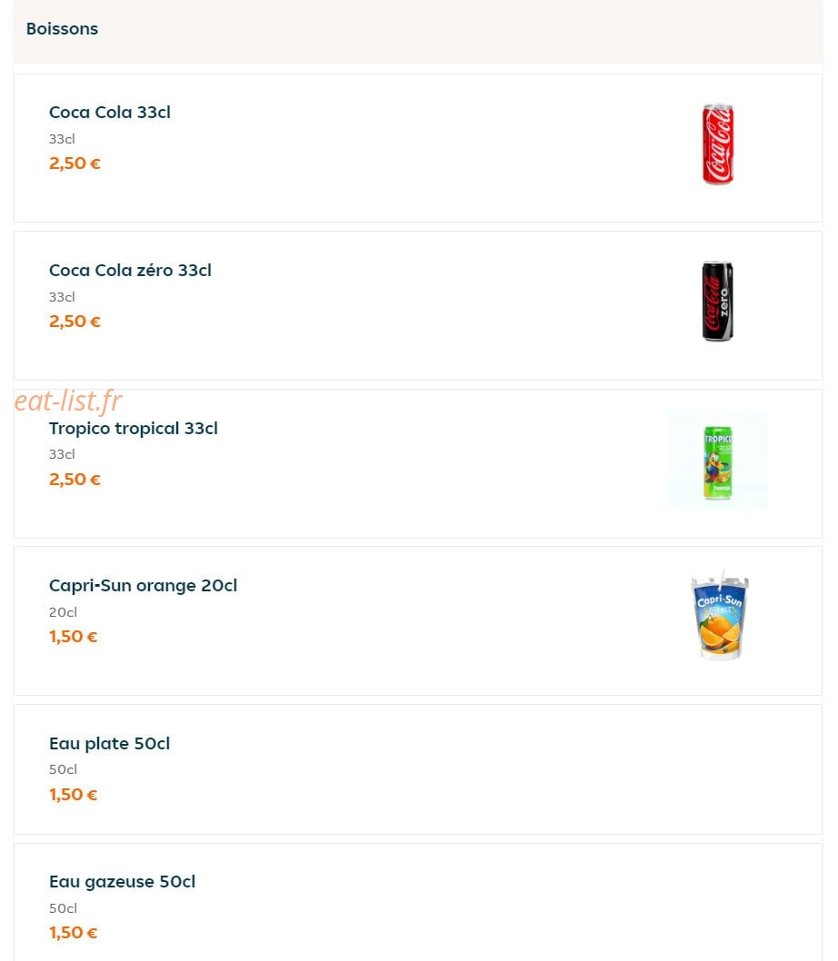Click the 2,50 € price under Tropico tropical

[x=75, y=480]
